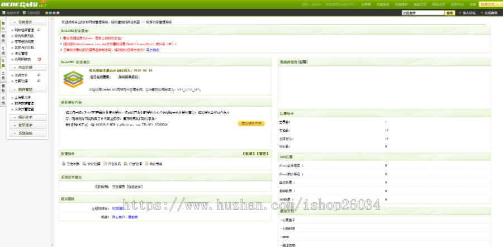This screenshot has width=503, height=247.
Task: Open the 文档列表 shortcut under quick operations
Action: [70, 164]
